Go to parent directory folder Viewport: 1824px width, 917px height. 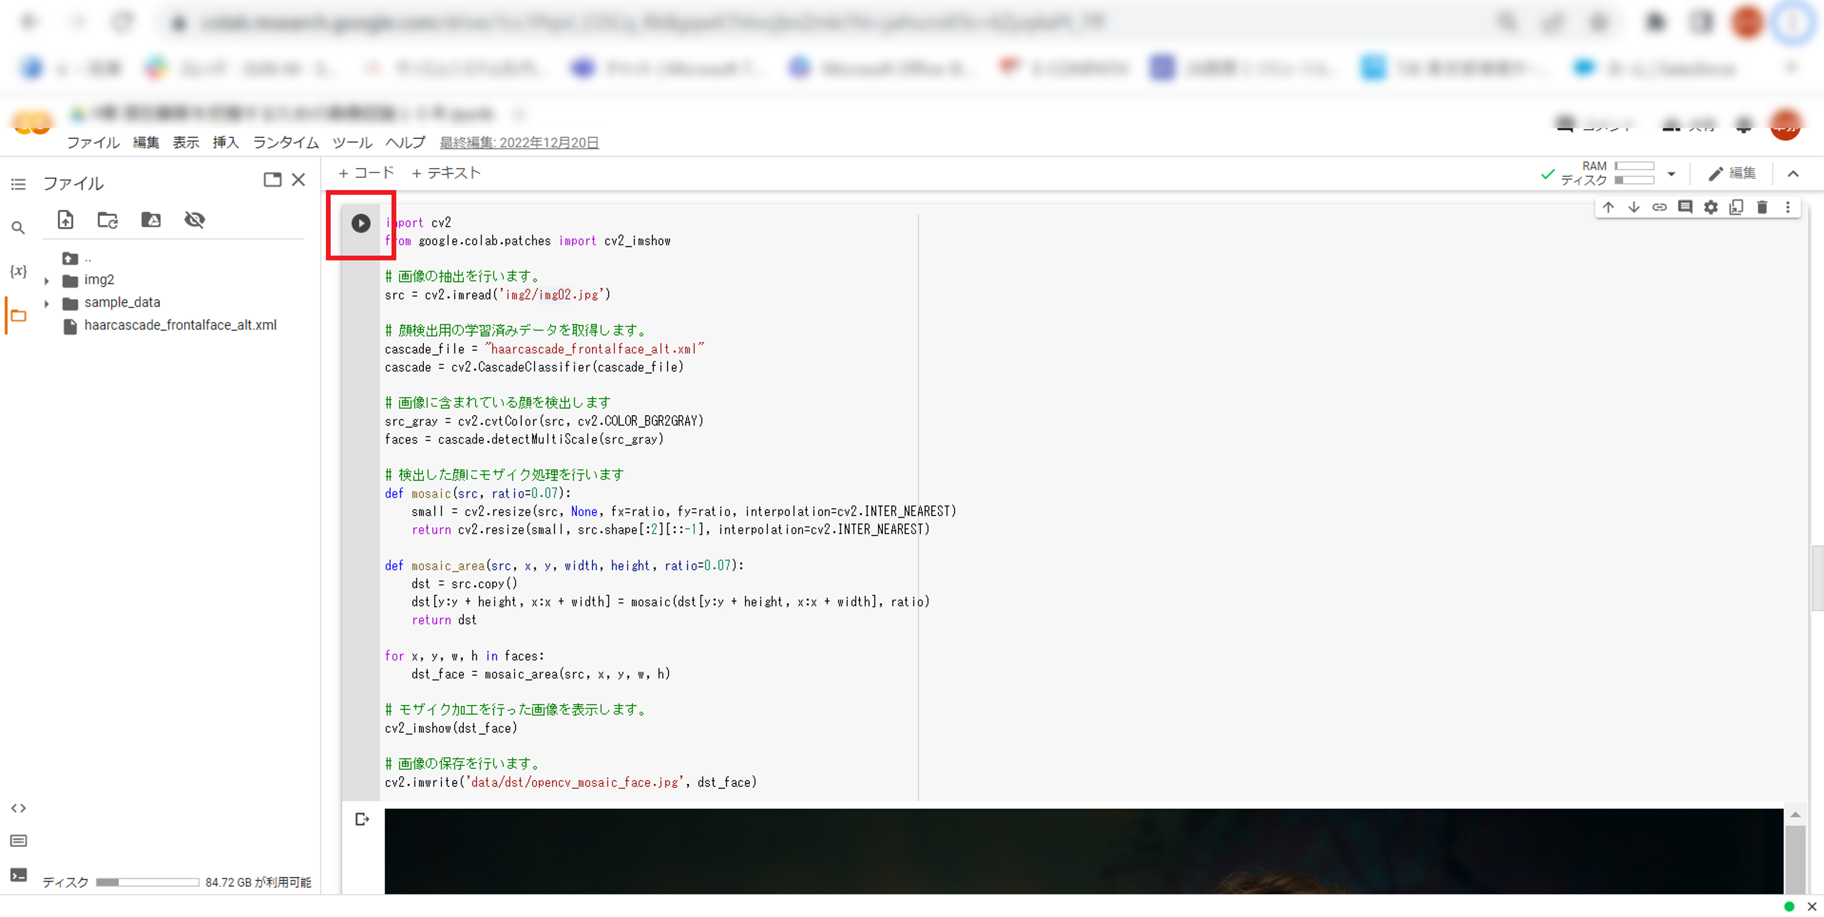(x=70, y=258)
